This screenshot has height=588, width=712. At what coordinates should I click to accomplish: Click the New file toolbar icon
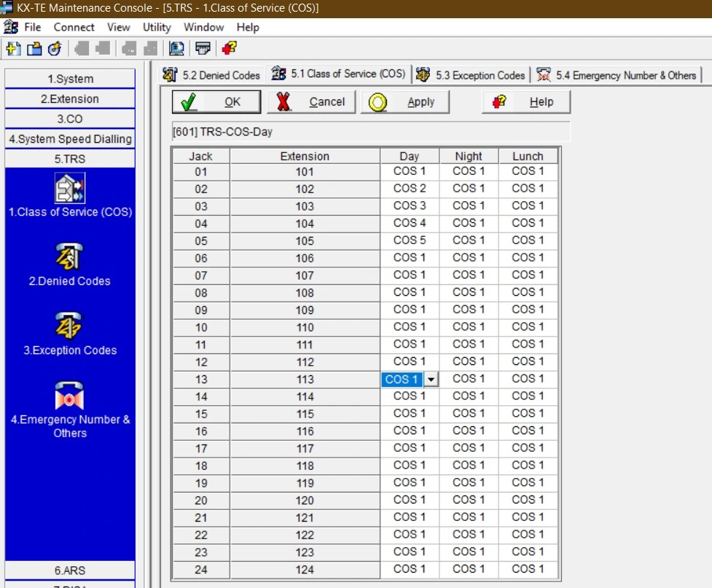point(13,49)
